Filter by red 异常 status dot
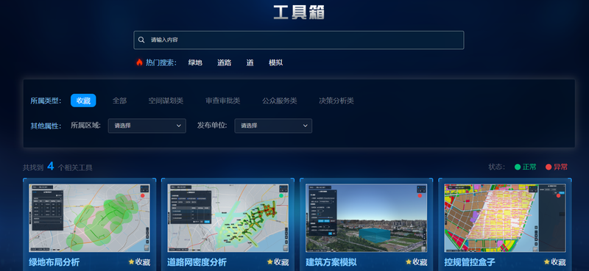The width and height of the screenshot is (589, 271). pos(549,167)
